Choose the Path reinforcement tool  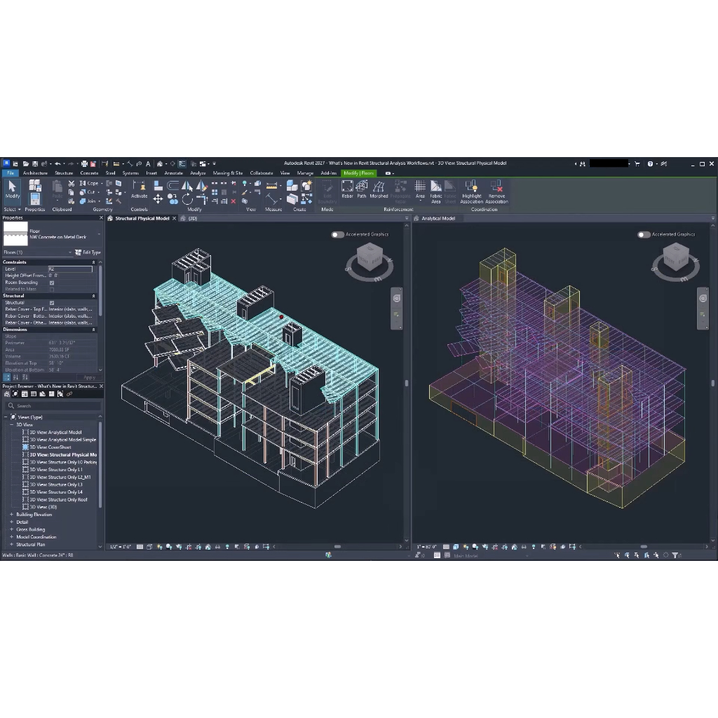coord(362,189)
